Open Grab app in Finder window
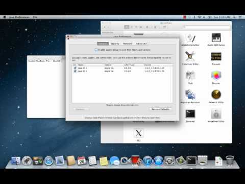The image size is (245, 184). click(x=190, y=77)
